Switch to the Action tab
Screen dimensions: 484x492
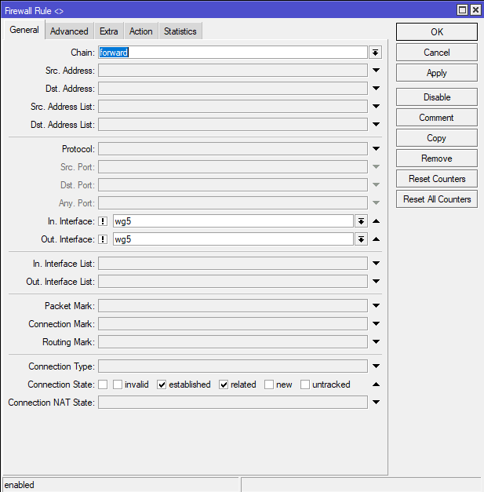(x=141, y=31)
